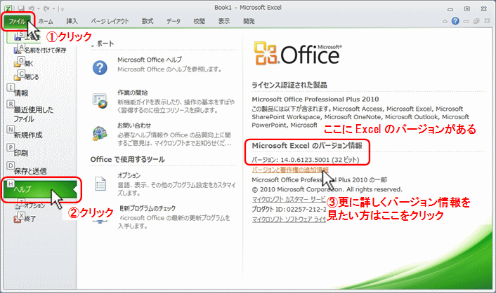Click the ライセンス認証された製品 heading
The width and height of the screenshot is (496, 293).
[x=289, y=85]
